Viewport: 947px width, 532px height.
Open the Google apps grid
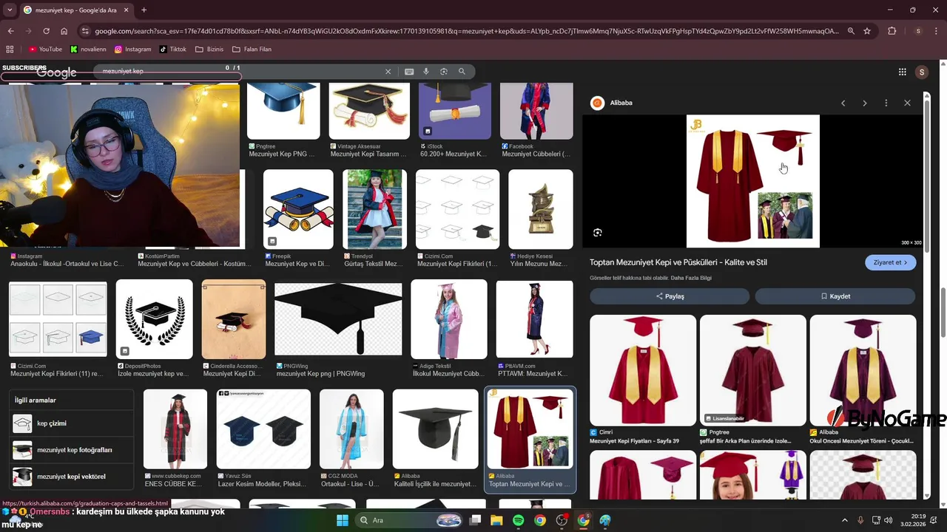(903, 72)
